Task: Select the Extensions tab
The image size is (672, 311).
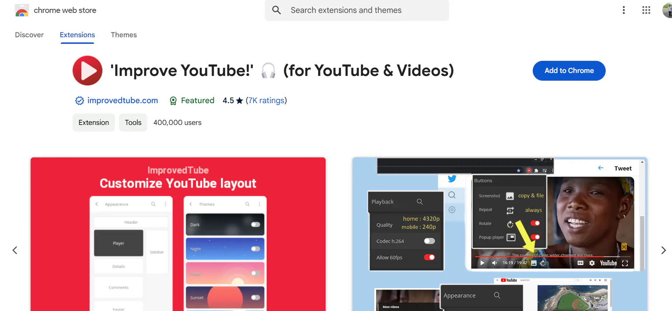Action: click(x=77, y=35)
